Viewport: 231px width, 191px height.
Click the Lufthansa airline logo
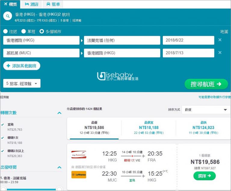(79, 175)
